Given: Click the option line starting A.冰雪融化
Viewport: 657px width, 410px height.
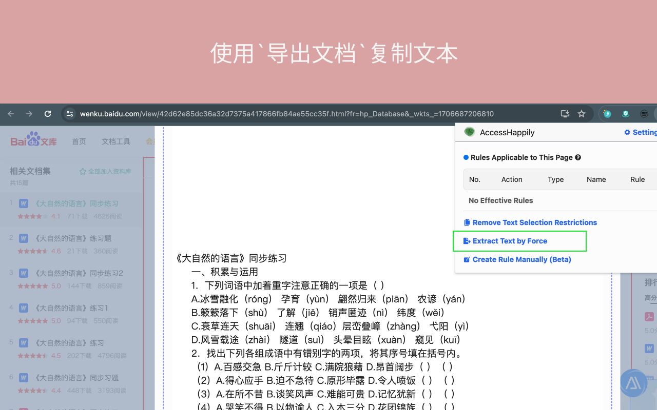Looking at the screenshot, I should coord(328,299).
